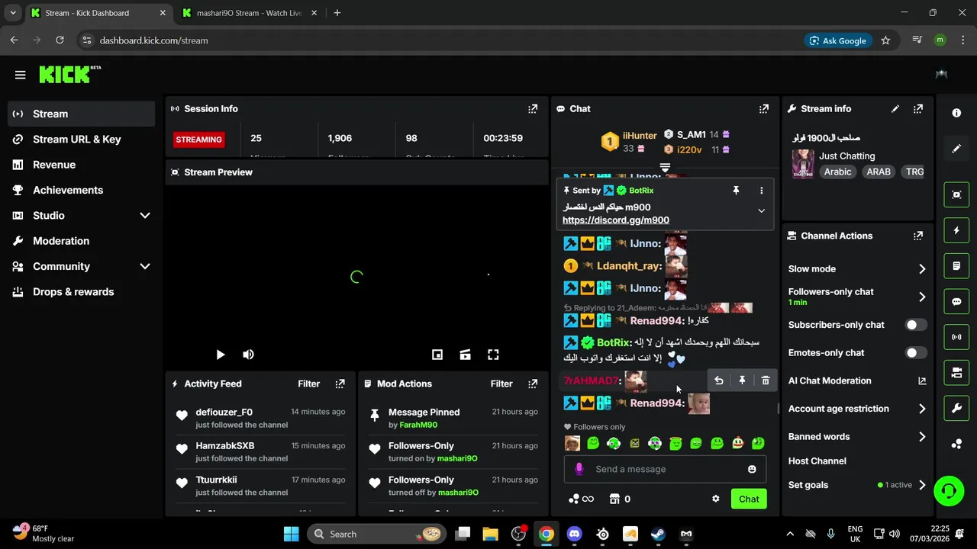Toggle Subscribers-only chat switch
The width and height of the screenshot is (977, 549).
(915, 325)
